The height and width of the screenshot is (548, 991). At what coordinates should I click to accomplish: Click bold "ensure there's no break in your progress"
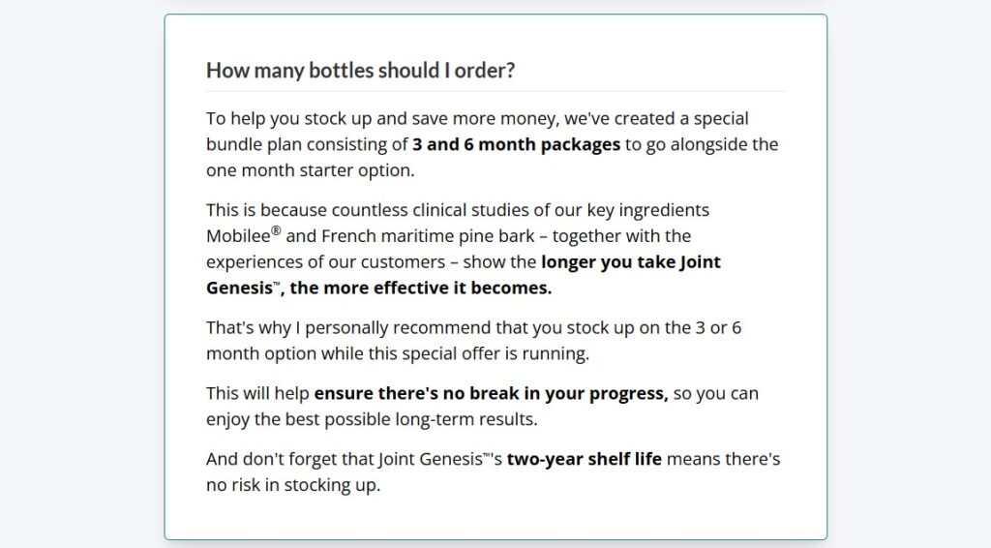491,394
